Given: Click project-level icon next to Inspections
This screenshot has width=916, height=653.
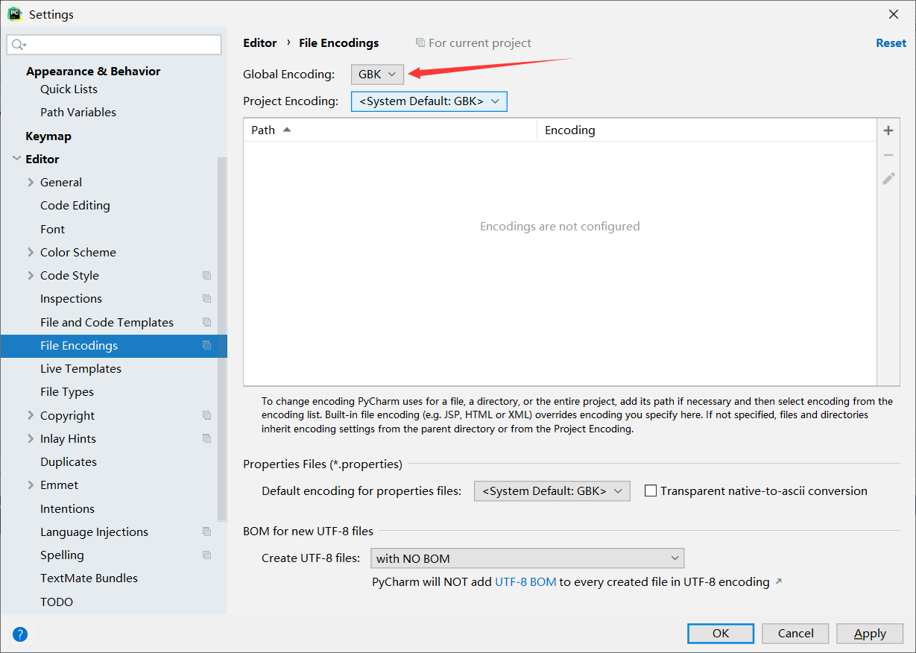Looking at the screenshot, I should click(207, 298).
